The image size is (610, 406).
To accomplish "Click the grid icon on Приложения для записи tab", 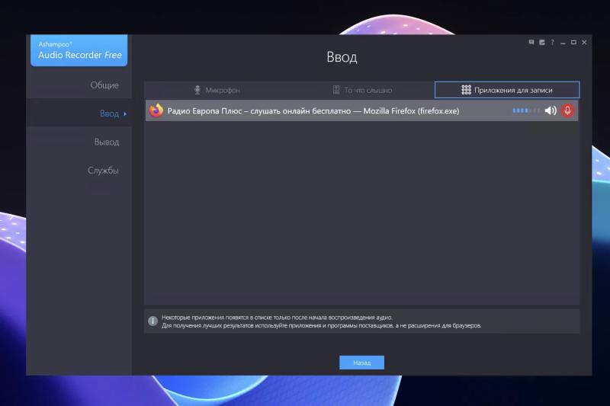I will pos(466,90).
